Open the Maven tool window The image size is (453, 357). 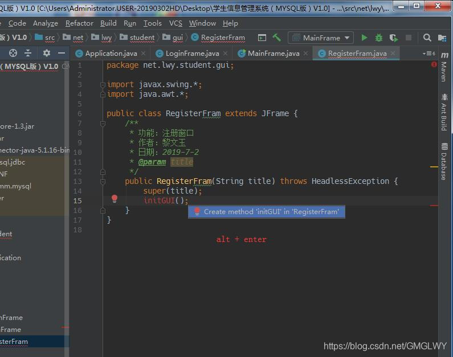(x=444, y=67)
